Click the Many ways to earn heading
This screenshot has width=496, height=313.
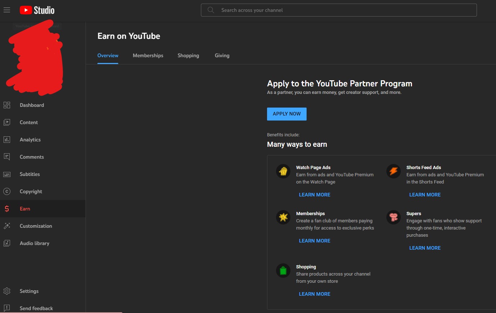click(297, 144)
